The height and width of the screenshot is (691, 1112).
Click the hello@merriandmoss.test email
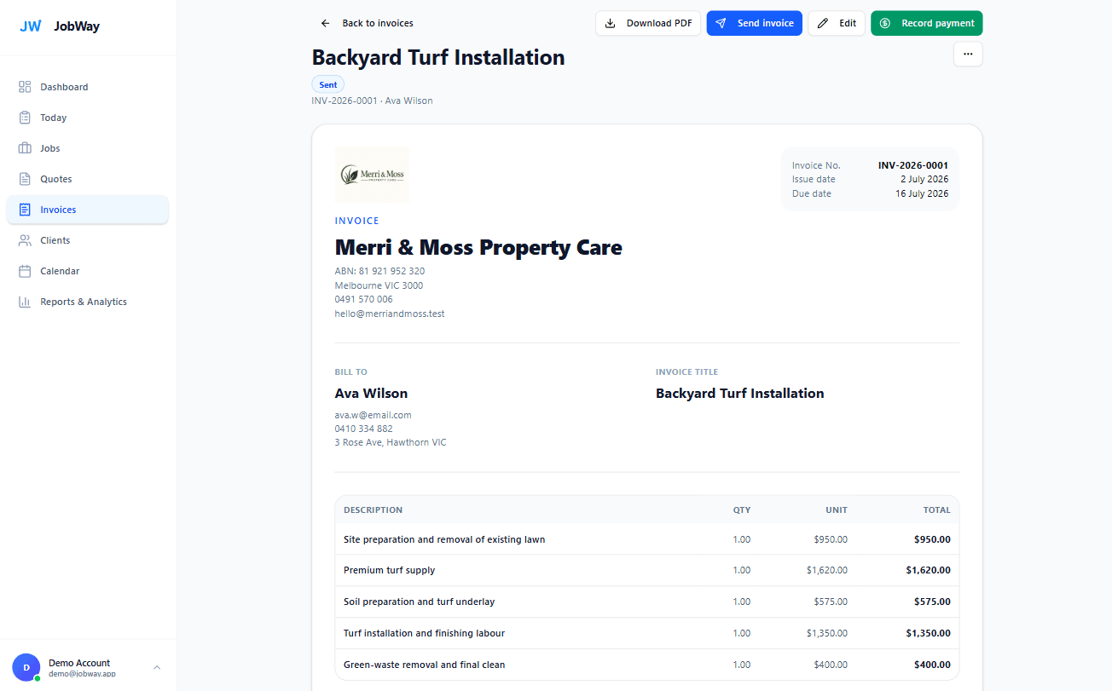click(x=390, y=314)
